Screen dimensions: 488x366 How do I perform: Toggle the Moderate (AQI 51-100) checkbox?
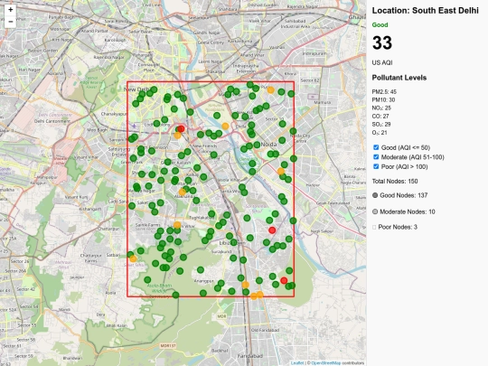pyautogui.click(x=376, y=157)
